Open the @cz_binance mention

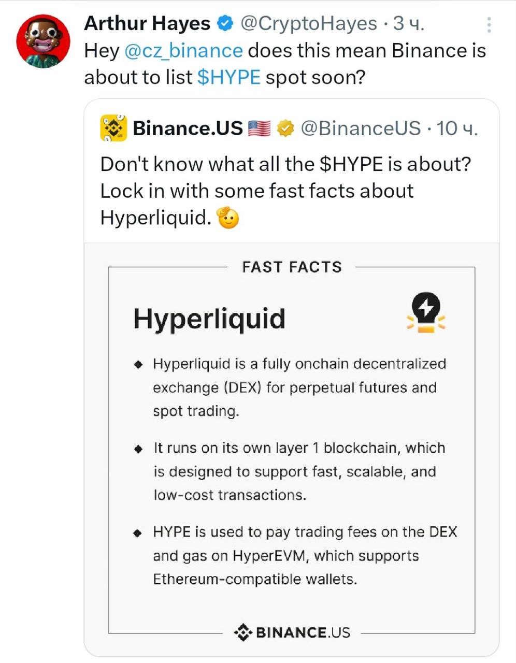click(183, 51)
